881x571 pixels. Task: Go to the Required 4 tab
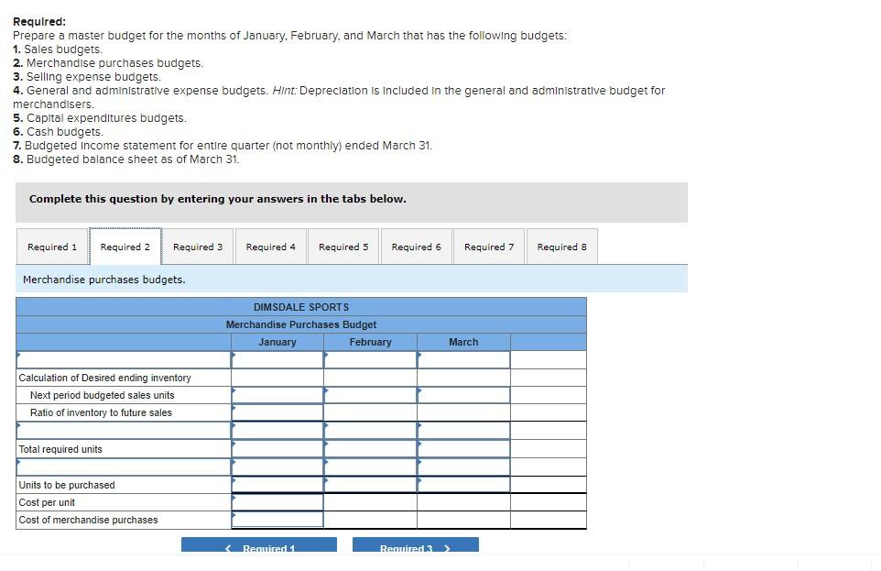pos(271,247)
